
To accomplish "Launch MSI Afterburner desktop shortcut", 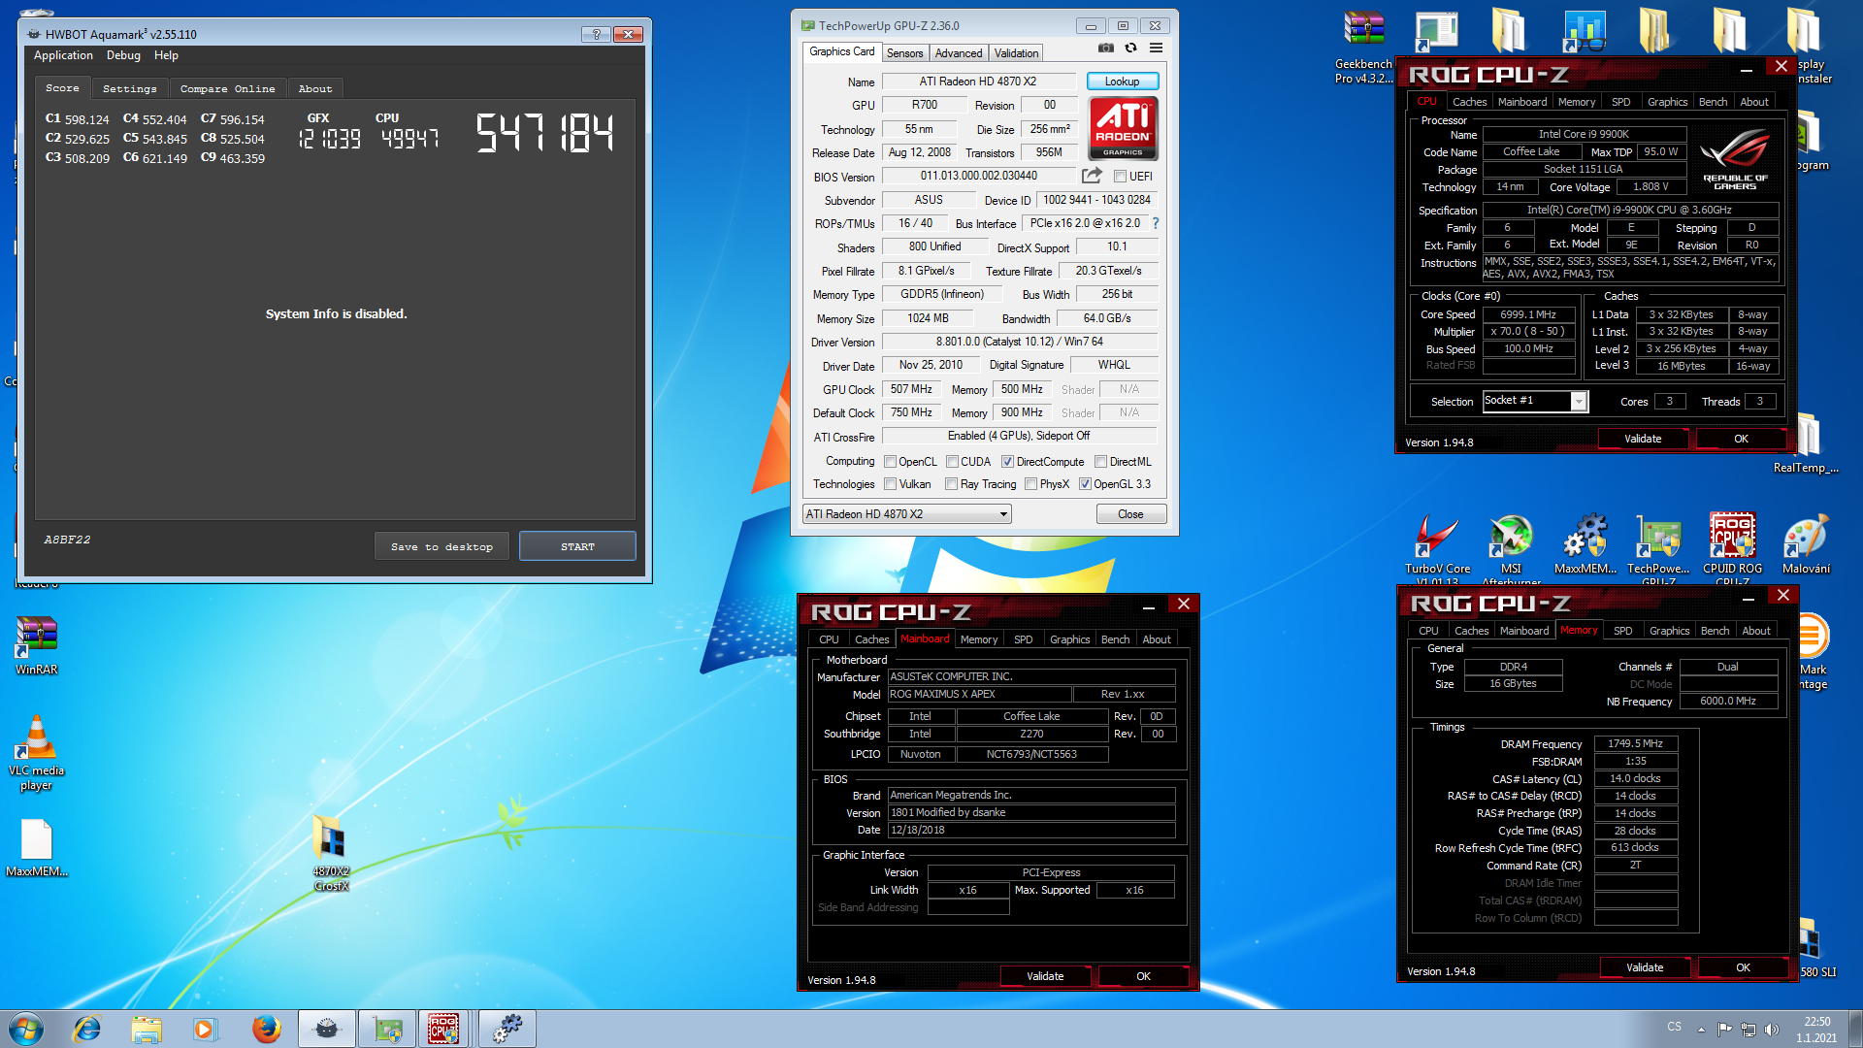I will point(1511,549).
